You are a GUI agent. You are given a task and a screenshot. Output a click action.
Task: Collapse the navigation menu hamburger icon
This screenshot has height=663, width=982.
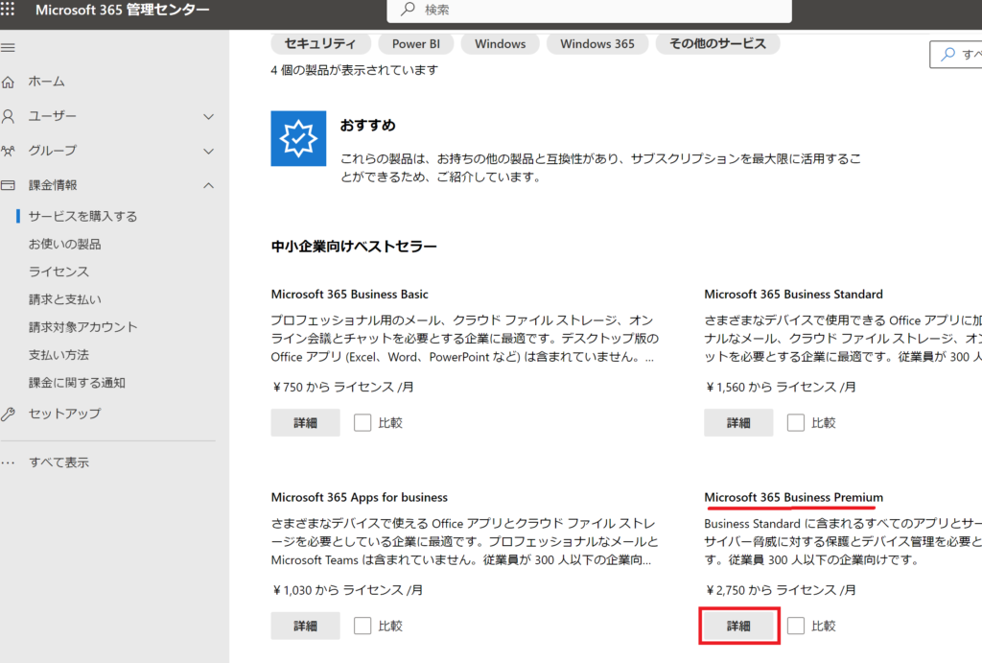pos(8,48)
